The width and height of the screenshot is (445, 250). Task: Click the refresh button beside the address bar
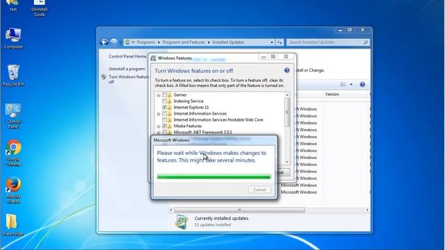click(280, 42)
